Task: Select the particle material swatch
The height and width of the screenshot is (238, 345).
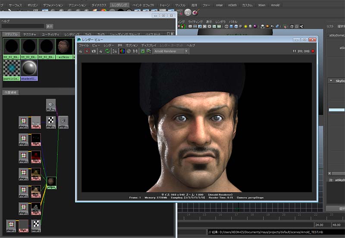Action: (x=12, y=70)
